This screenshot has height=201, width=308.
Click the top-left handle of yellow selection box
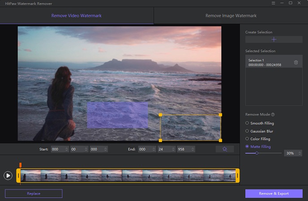(160, 115)
